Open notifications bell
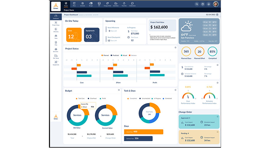 (x=208, y=4)
